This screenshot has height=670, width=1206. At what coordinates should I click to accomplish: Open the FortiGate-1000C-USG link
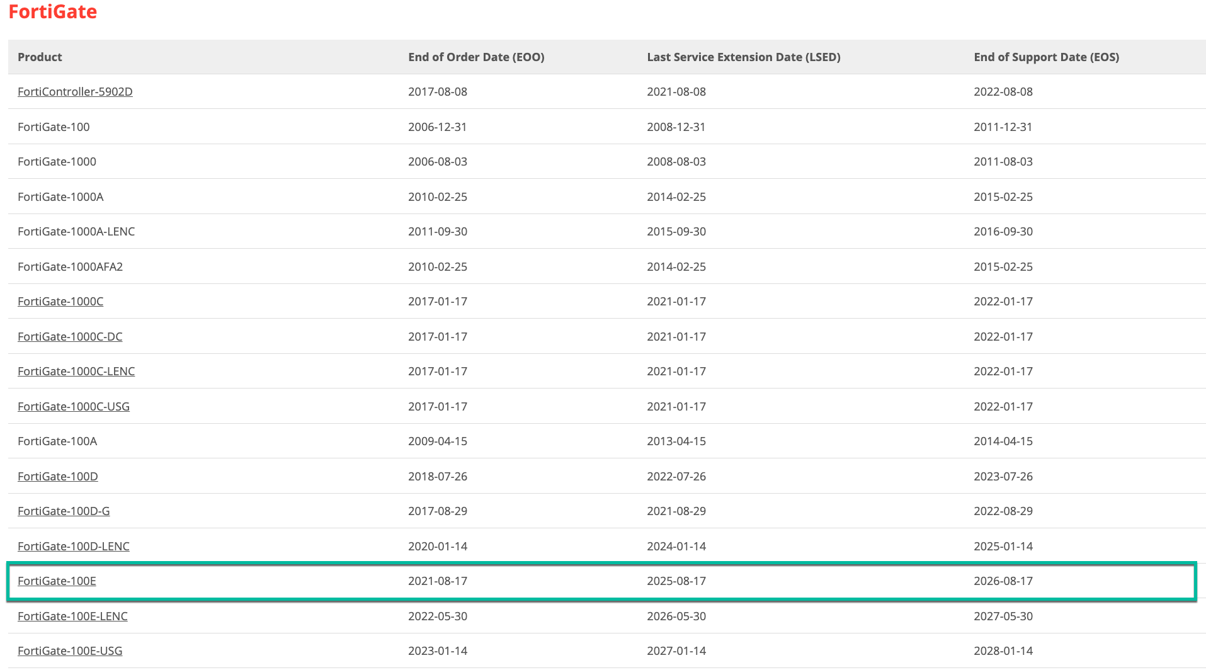[x=74, y=407]
